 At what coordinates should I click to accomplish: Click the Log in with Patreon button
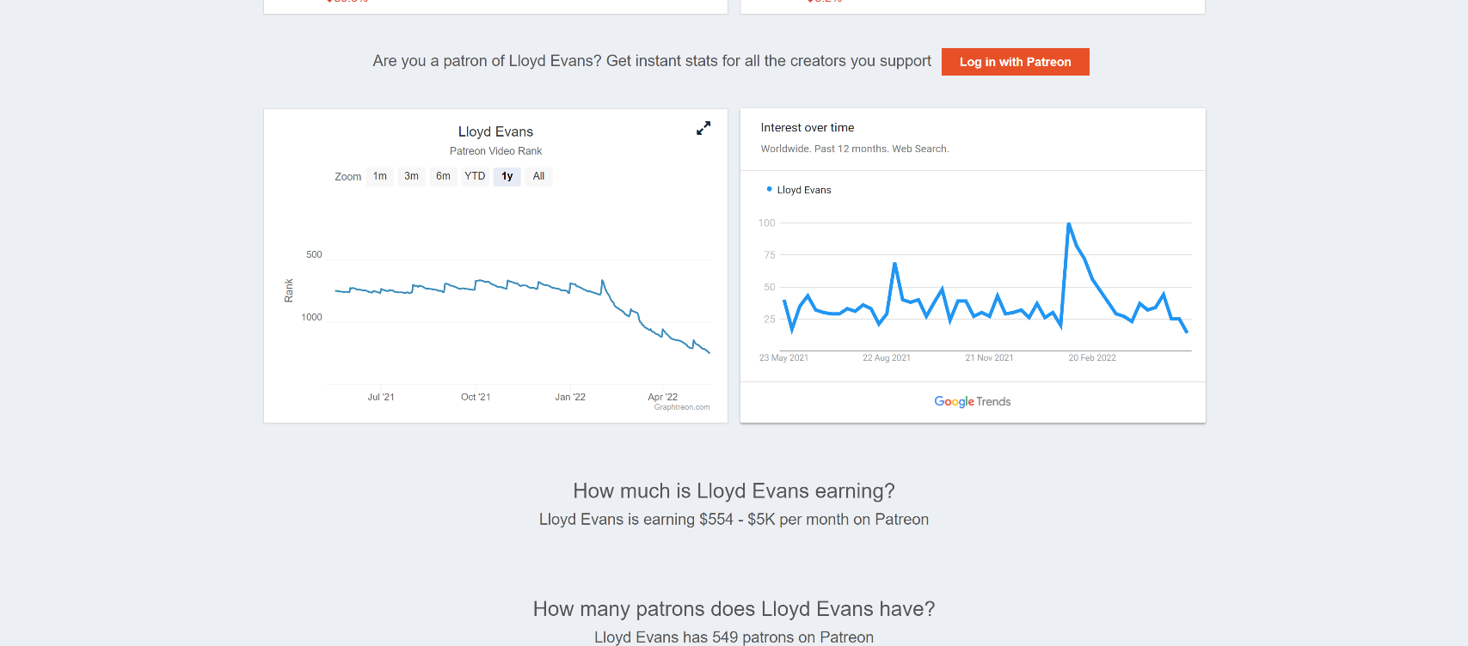click(1015, 62)
